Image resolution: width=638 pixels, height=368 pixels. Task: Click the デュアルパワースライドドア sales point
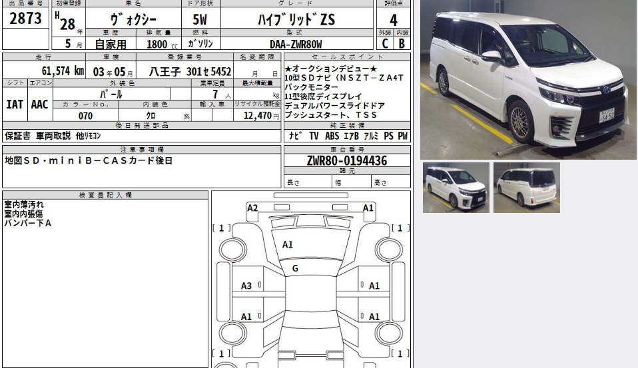point(335,106)
